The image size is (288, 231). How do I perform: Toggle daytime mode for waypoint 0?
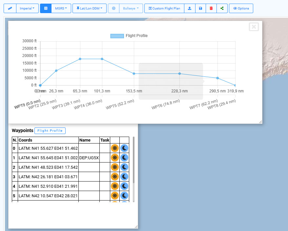(x=115, y=148)
